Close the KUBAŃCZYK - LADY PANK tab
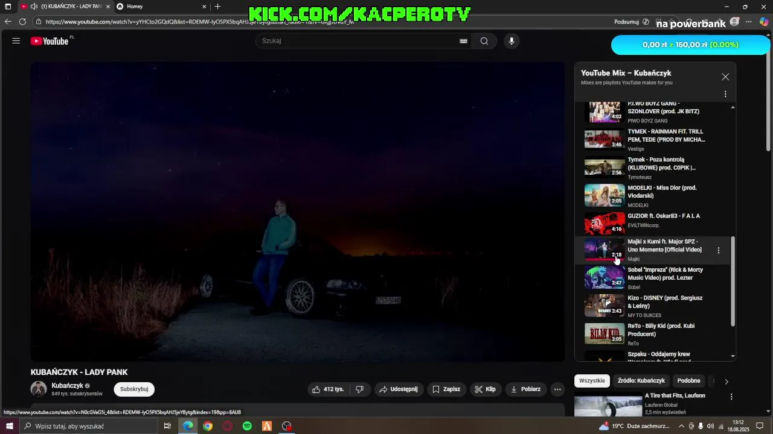The image size is (773, 434). point(108,7)
